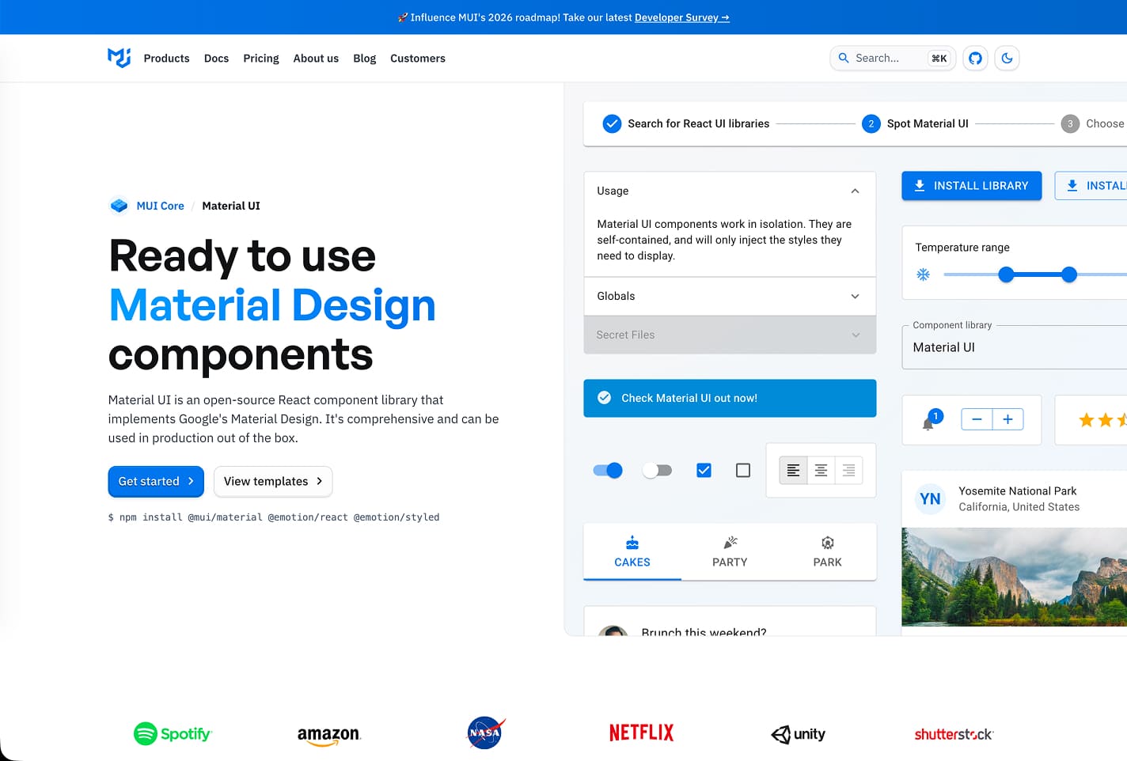The image size is (1127, 761).
Task: Click the YN avatar for Yosemite
Action: [930, 499]
